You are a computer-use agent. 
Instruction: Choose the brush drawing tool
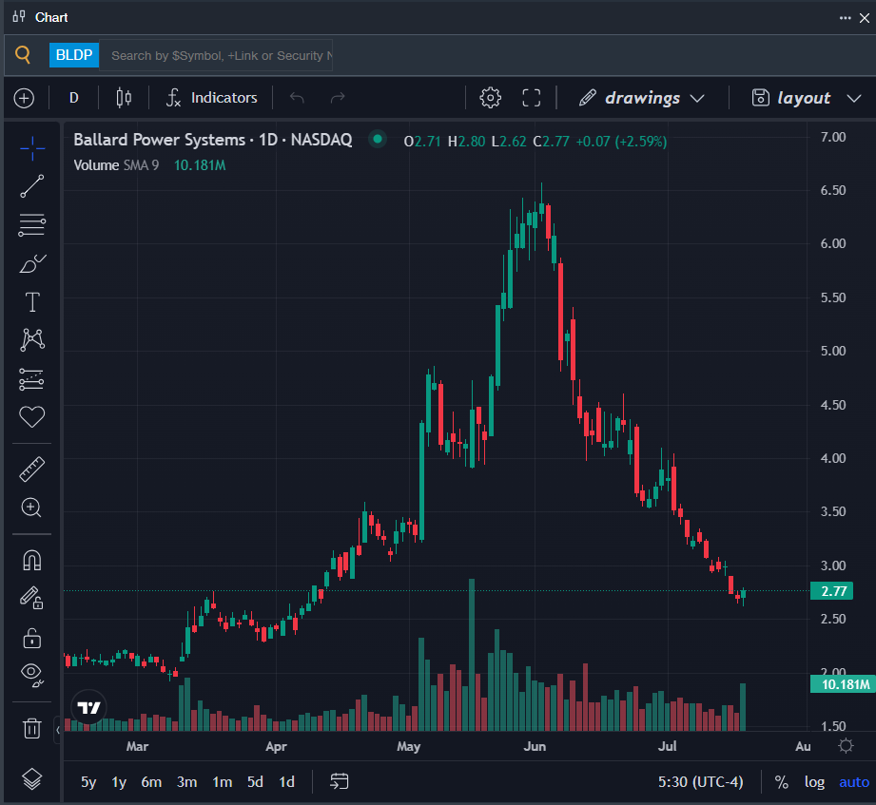(x=31, y=263)
